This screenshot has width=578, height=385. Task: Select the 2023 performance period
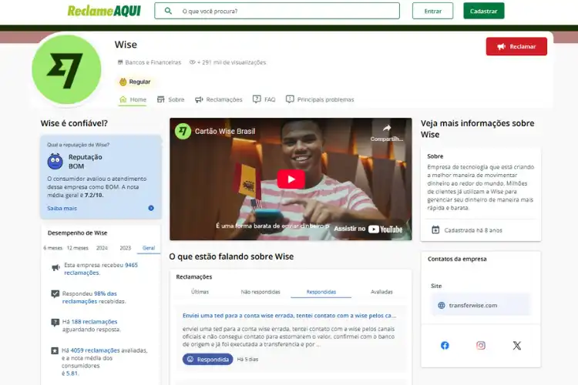pyautogui.click(x=126, y=248)
